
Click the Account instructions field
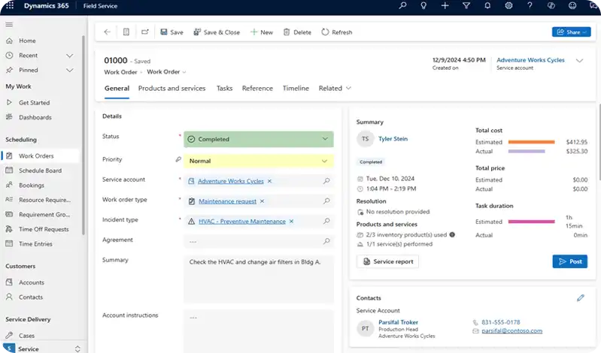point(258,331)
